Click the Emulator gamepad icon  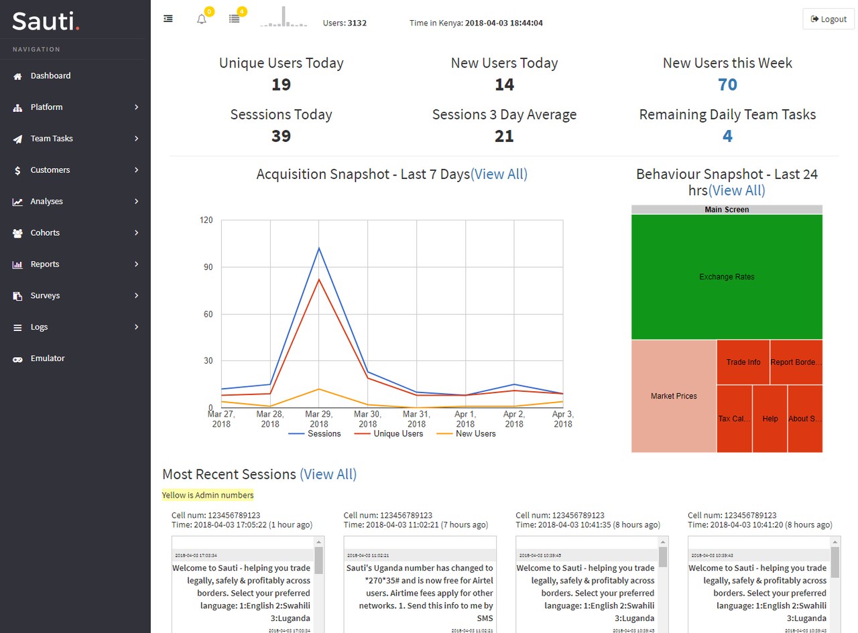(17, 359)
